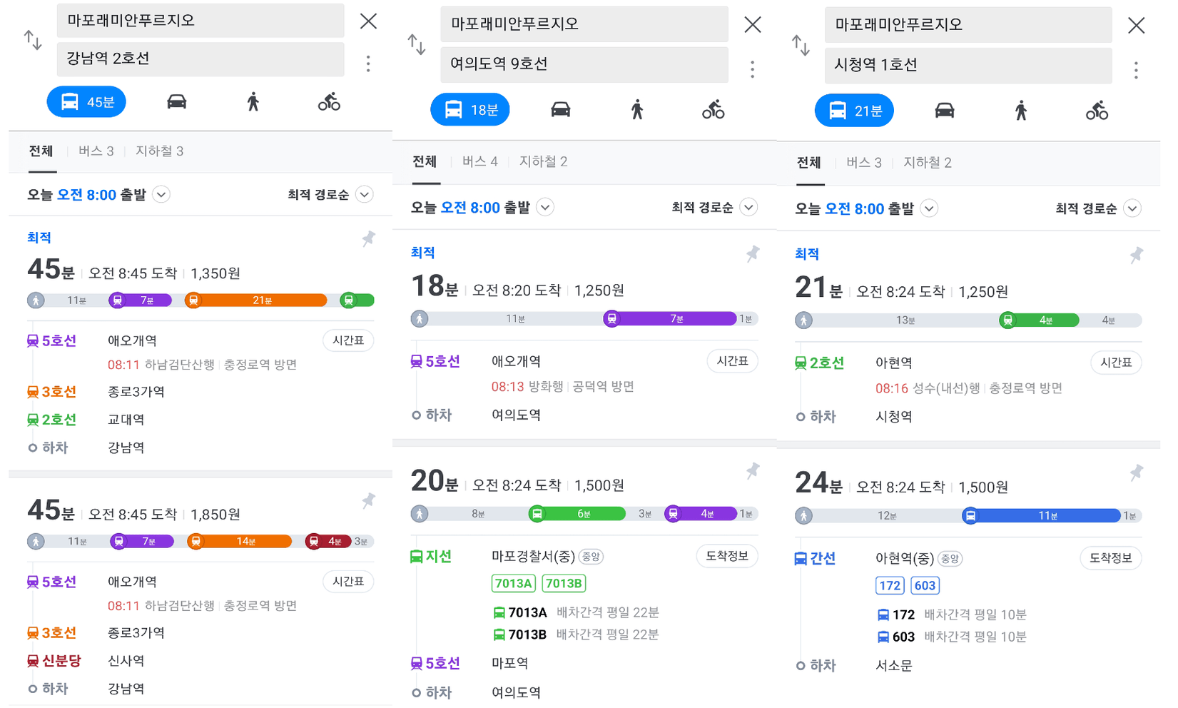Screen dimensions: 1178x708
Task: Click the 서소문 alighting stop
Action: click(894, 666)
